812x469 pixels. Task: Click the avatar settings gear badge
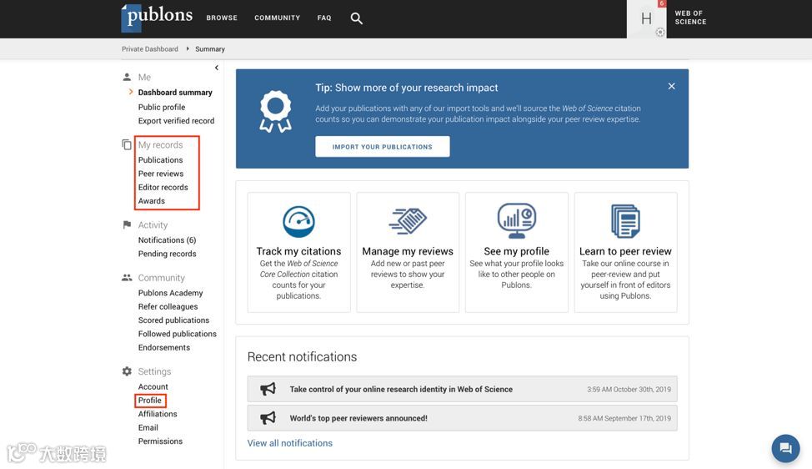(659, 33)
